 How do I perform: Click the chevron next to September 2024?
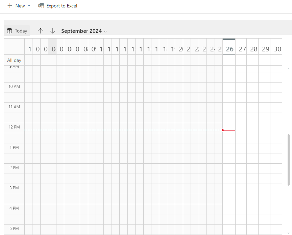coord(105,31)
